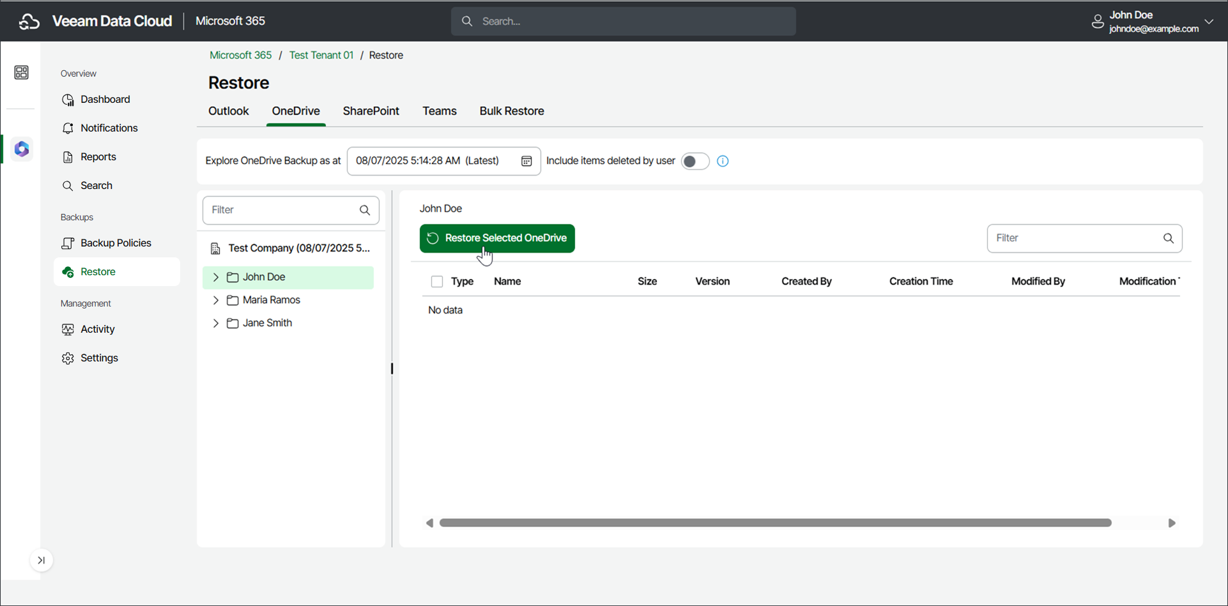Expand the Maria Ramos tree node
The image size is (1228, 606).
point(216,300)
